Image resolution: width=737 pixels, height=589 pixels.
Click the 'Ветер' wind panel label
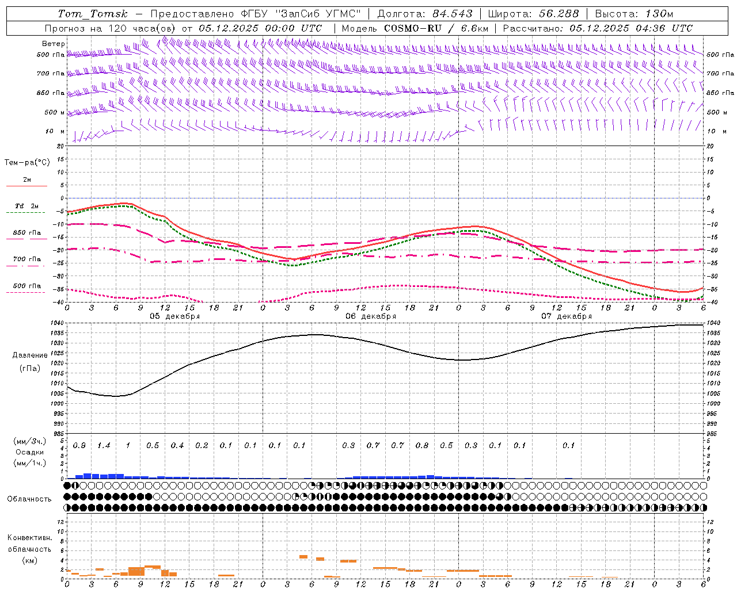click(54, 44)
